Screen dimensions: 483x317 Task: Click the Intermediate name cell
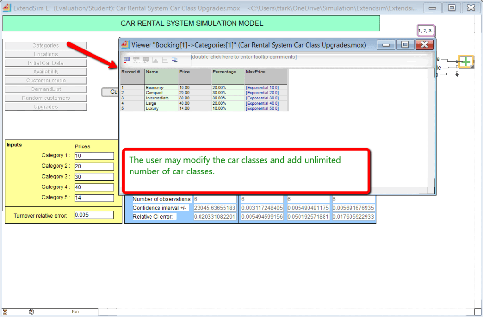point(161,98)
